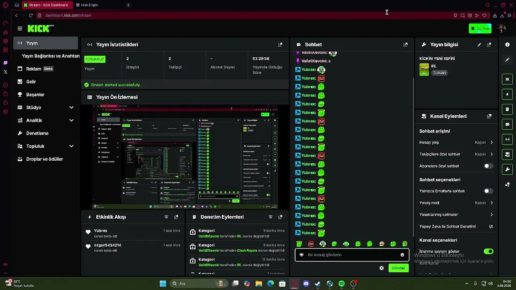This screenshot has height=290, width=516.
Task: Expand the Stüdyo menu section
Action: tap(46, 108)
